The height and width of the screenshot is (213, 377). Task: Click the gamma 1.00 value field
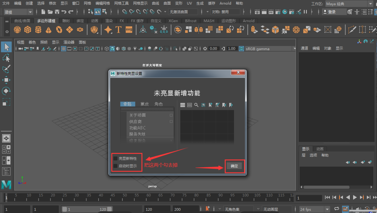click(x=232, y=49)
